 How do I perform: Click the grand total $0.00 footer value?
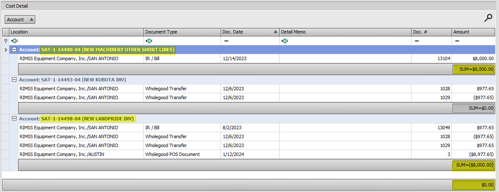point(474,185)
